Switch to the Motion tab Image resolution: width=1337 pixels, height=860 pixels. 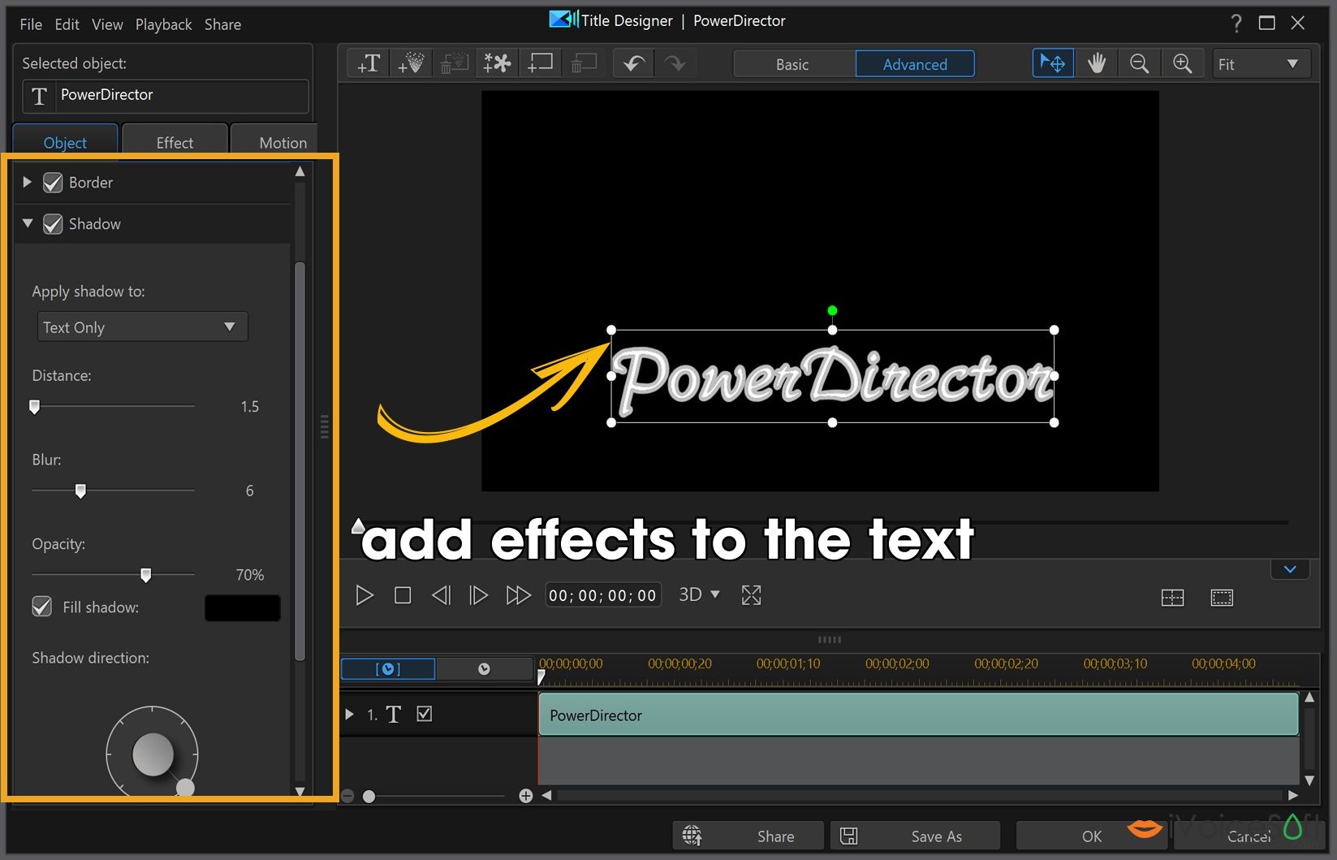click(x=276, y=142)
